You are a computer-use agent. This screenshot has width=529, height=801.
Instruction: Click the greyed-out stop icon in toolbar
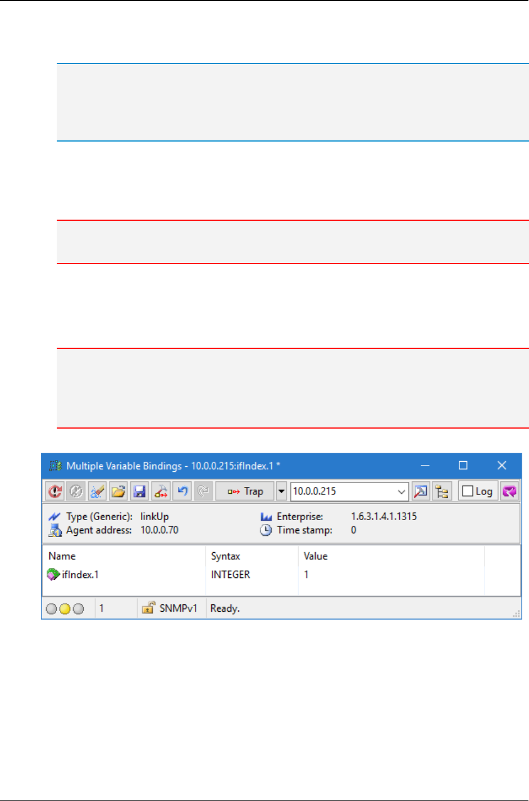click(x=76, y=491)
